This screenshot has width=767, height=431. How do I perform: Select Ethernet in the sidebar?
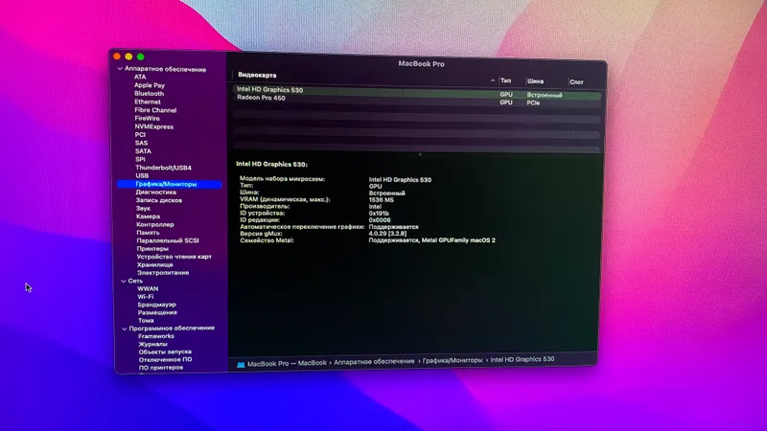pos(148,102)
